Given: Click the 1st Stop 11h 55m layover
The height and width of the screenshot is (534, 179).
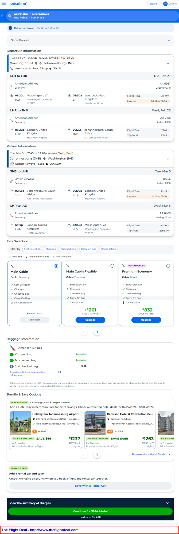Looking at the screenshot, I should [160, 101].
